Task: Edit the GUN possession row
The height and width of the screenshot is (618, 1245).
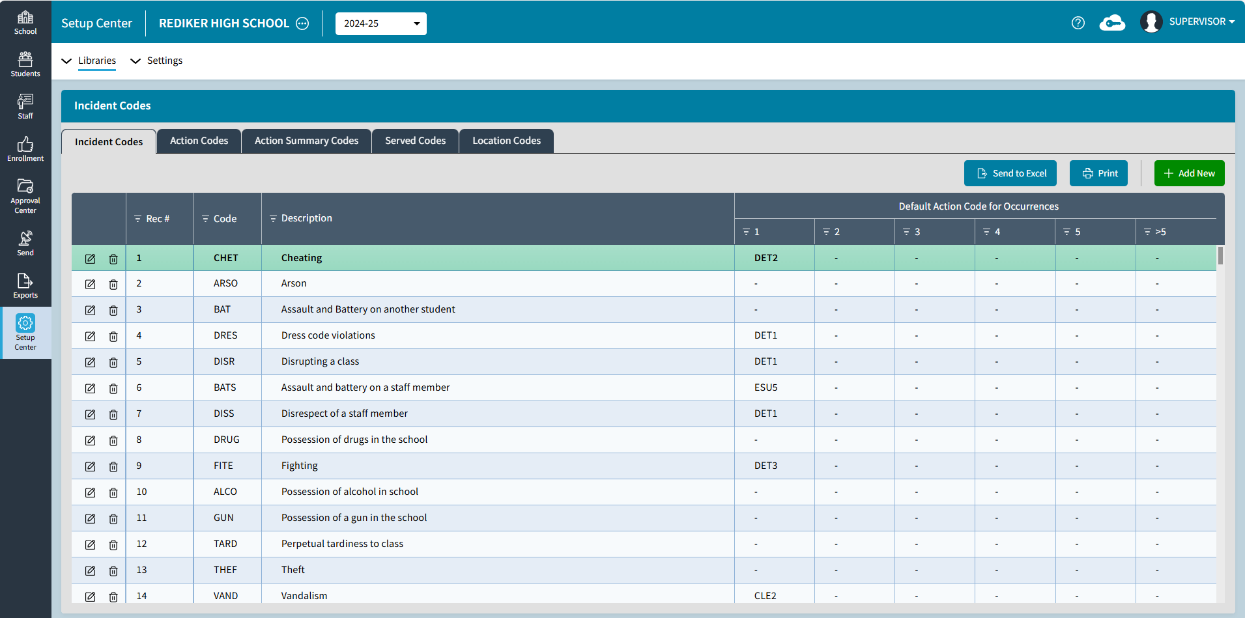Action: (91, 518)
